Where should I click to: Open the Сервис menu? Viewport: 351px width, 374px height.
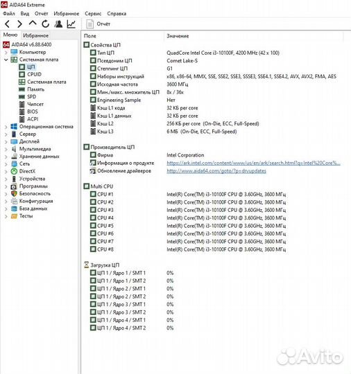point(93,14)
